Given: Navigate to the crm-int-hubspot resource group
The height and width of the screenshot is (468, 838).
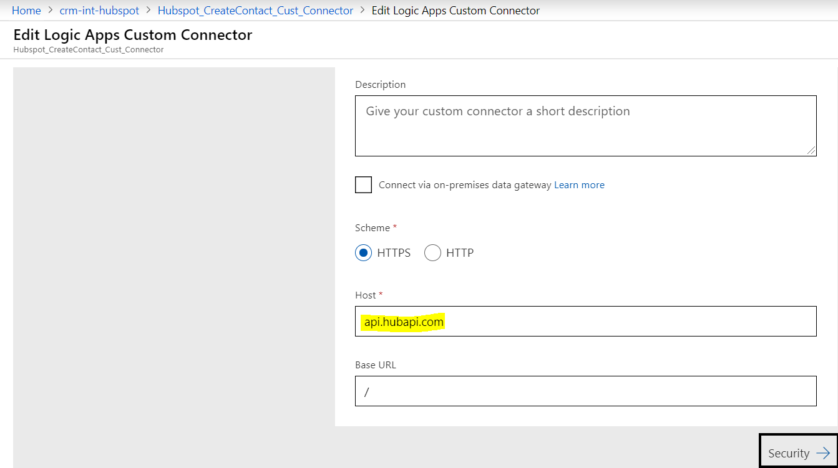Looking at the screenshot, I should (99, 10).
